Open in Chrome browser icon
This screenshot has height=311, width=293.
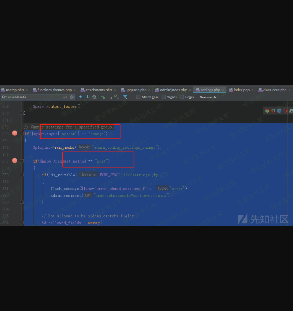[x=267, y=111]
